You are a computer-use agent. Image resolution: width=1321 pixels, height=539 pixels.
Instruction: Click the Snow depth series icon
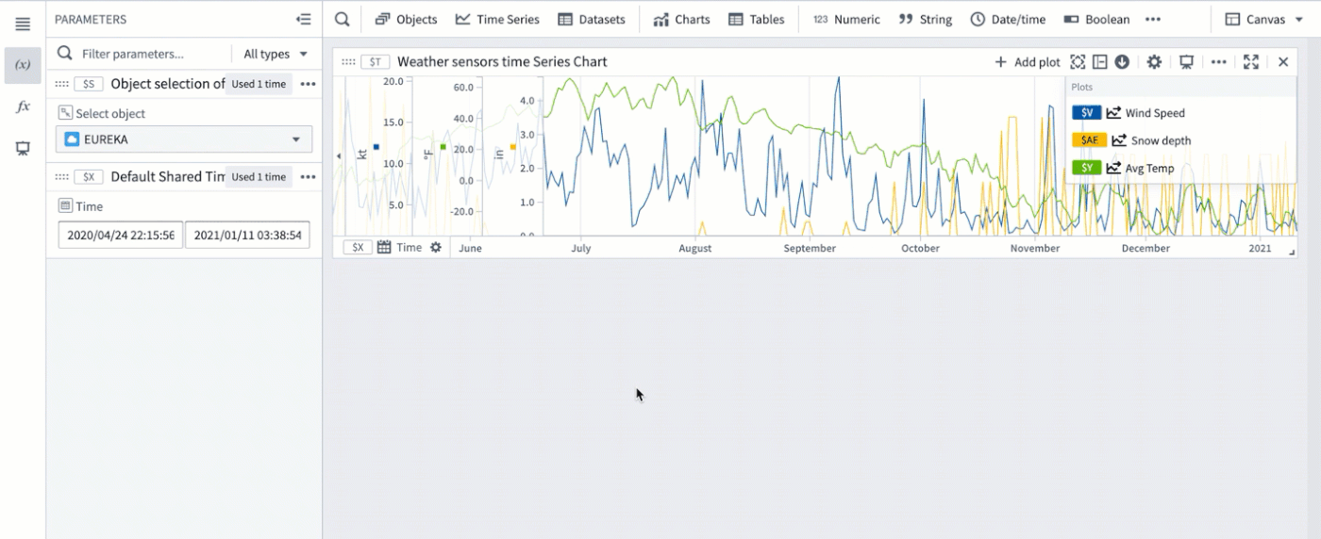(1119, 140)
